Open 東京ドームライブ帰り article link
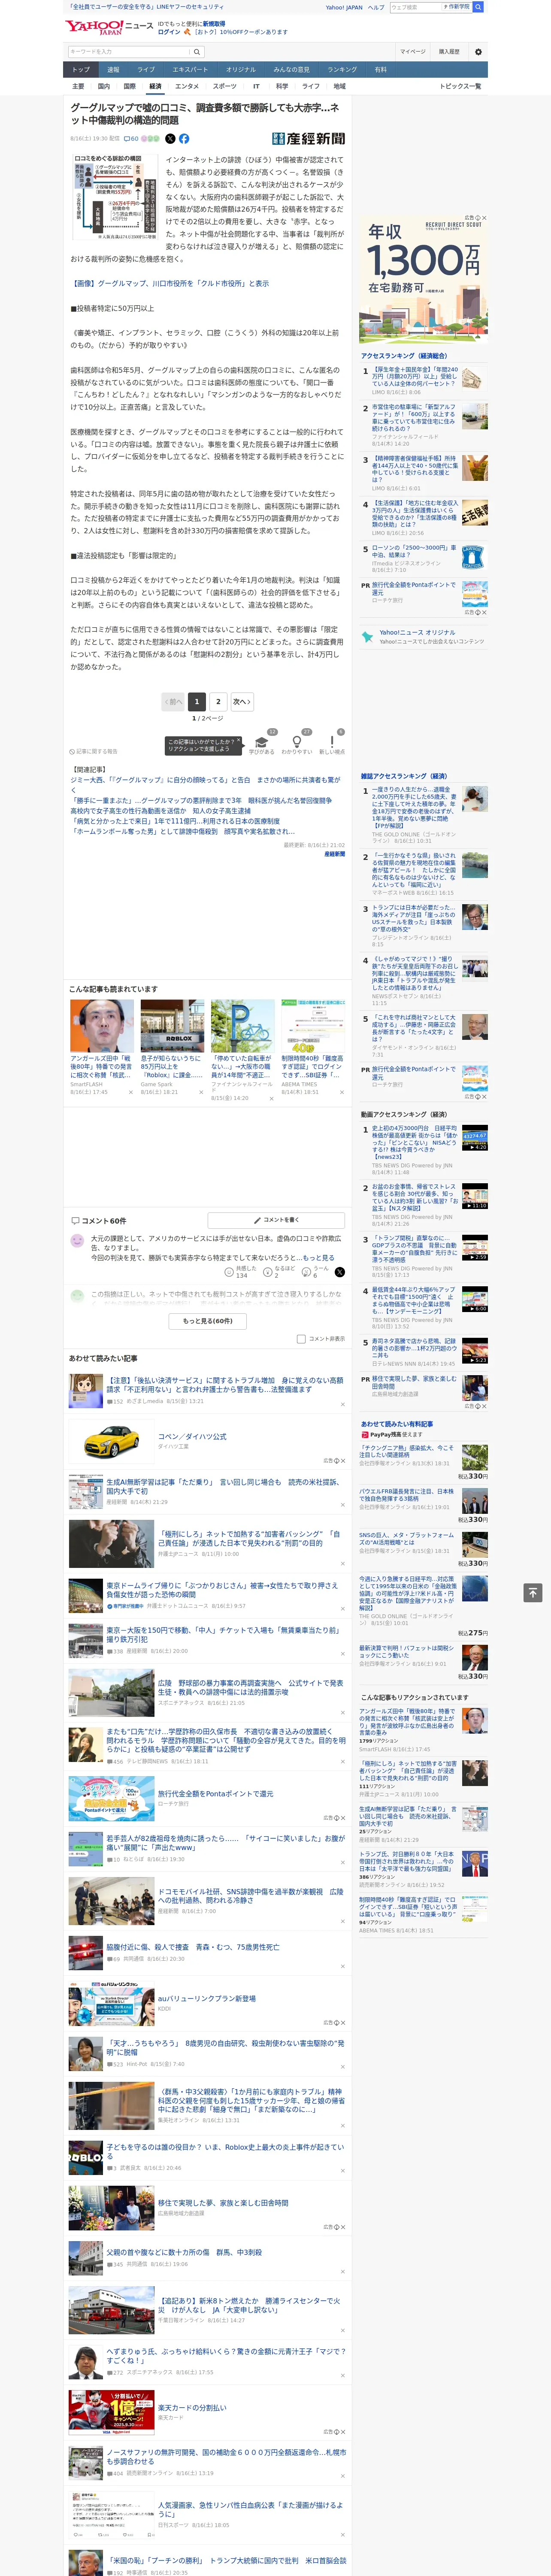551x2576 pixels. pyautogui.click(x=222, y=1589)
